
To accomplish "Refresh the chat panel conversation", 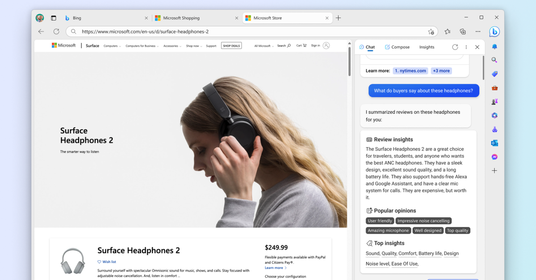I will point(455,47).
